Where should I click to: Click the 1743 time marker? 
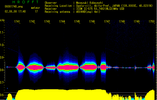[47, 21]
